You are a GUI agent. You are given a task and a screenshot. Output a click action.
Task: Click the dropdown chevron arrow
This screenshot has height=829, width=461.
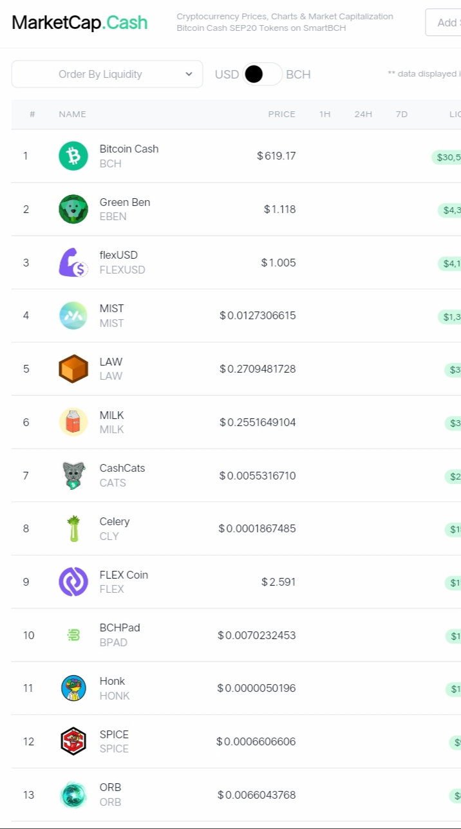pyautogui.click(x=189, y=74)
